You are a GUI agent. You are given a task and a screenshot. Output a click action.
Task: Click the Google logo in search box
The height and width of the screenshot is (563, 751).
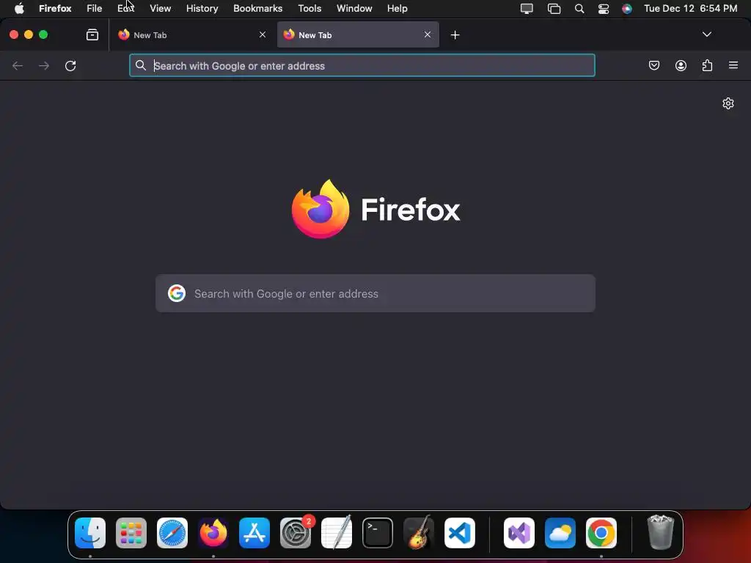[x=177, y=293]
